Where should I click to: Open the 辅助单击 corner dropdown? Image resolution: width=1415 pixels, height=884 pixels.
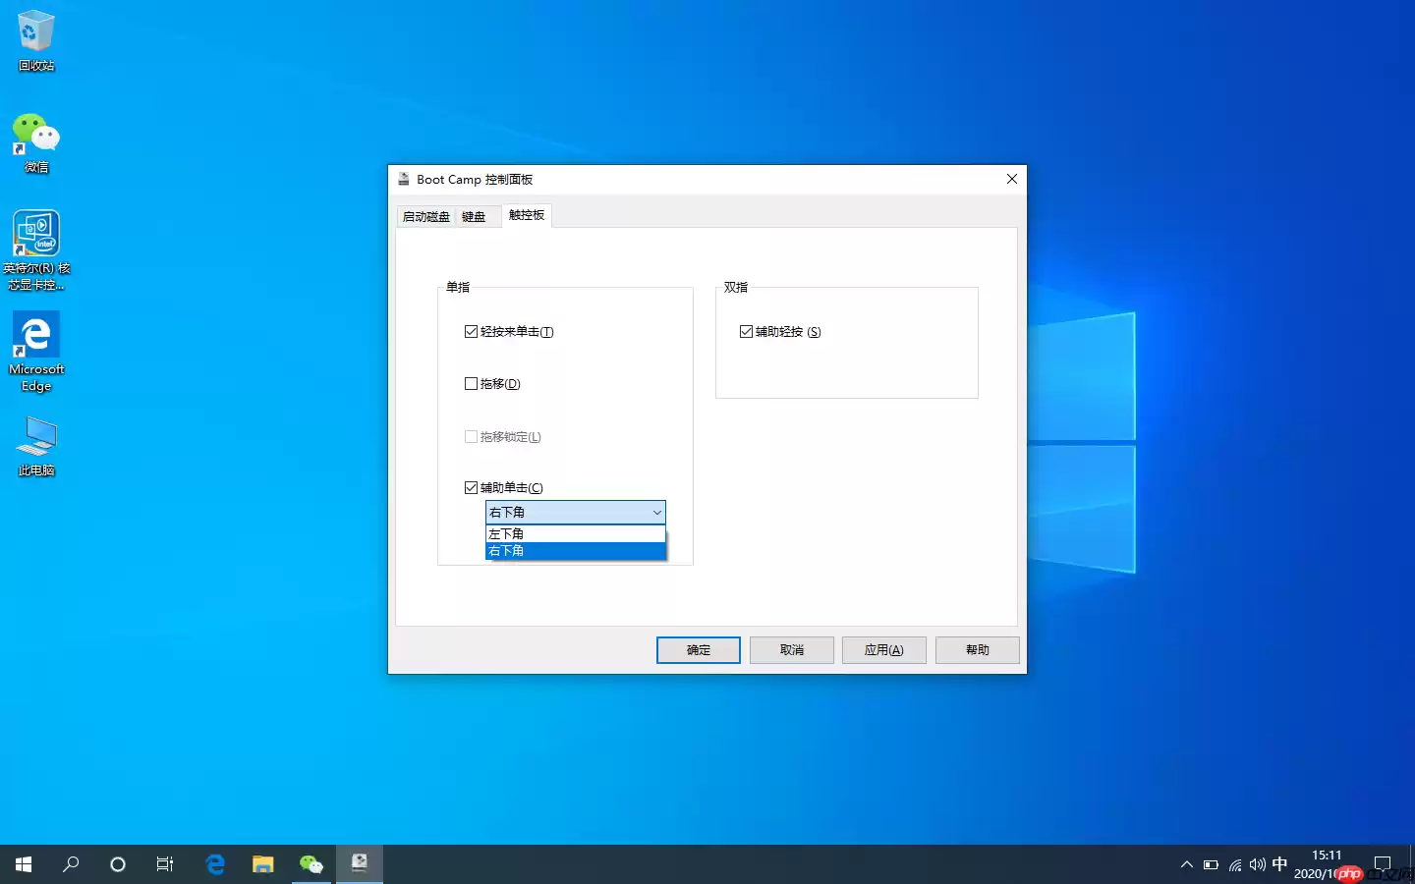pyautogui.click(x=656, y=512)
